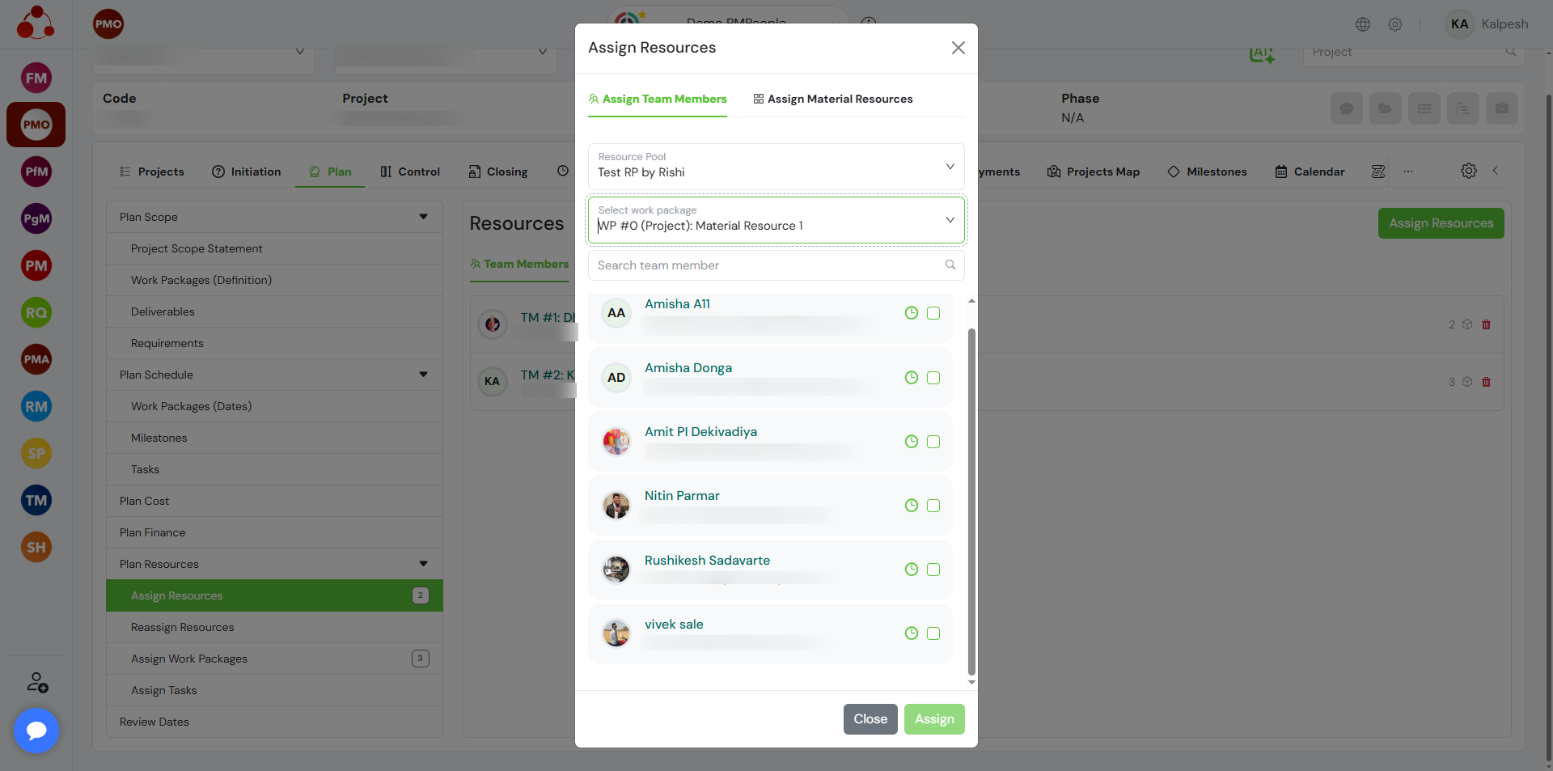This screenshot has width=1553, height=771.
Task: Open Reassign Resources in plan tree
Action: click(274, 627)
